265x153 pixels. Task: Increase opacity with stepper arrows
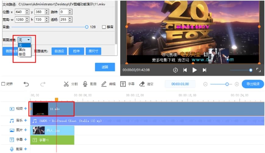coord(70,18)
